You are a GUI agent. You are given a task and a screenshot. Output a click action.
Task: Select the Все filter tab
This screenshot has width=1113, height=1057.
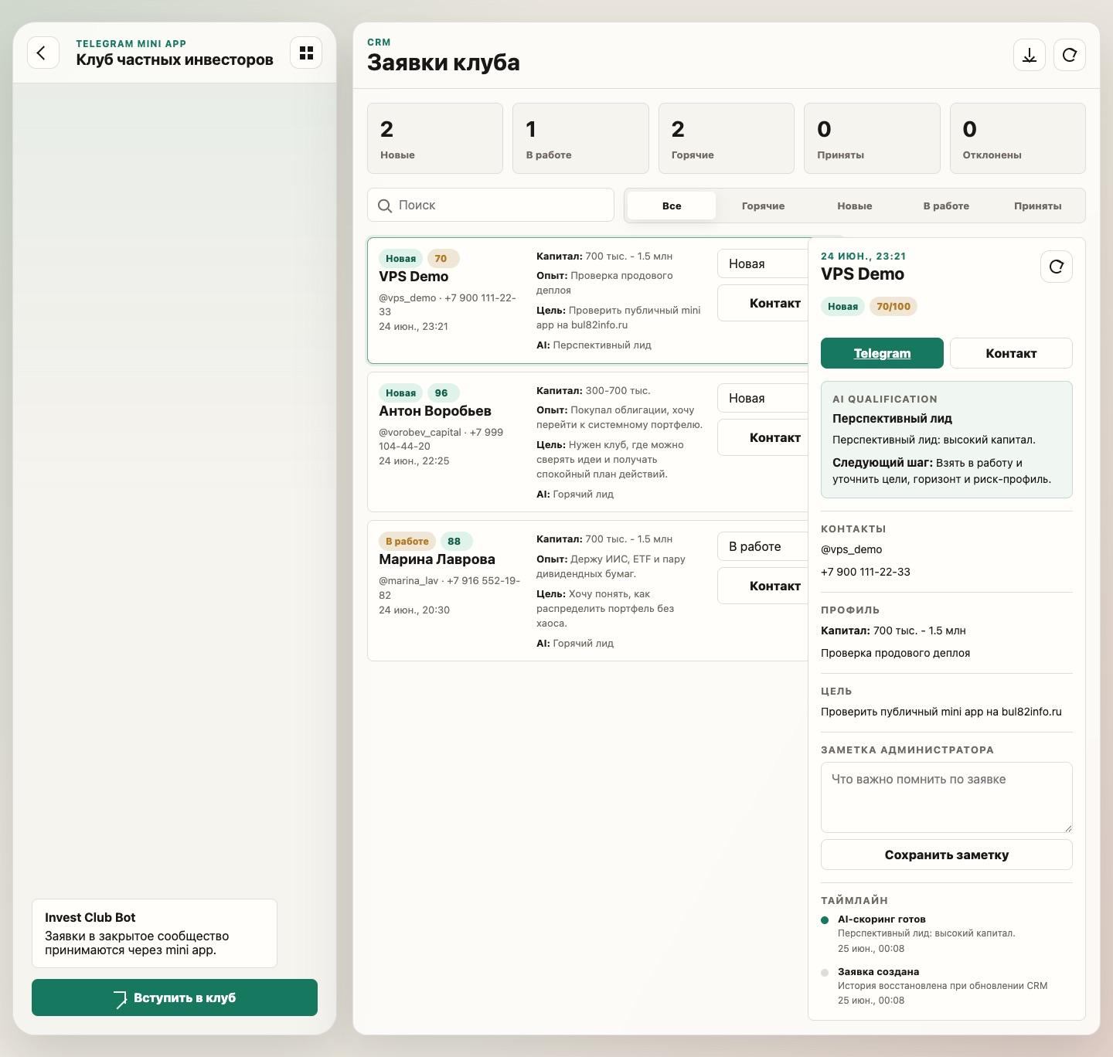672,206
